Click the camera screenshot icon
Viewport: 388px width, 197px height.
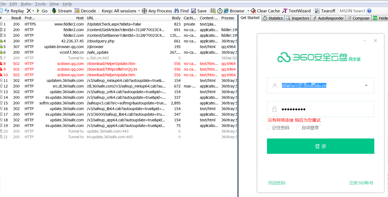click(213, 11)
